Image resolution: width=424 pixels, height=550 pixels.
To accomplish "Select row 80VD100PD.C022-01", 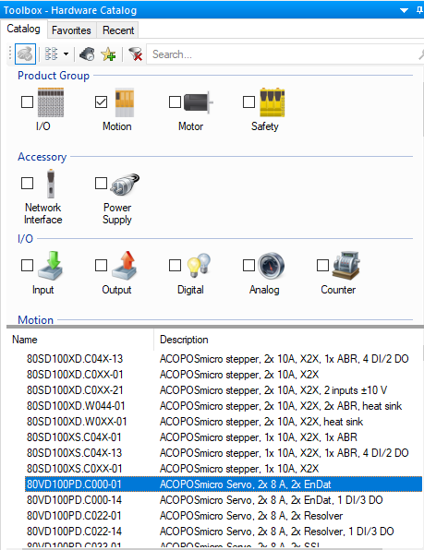I will click(224, 516).
